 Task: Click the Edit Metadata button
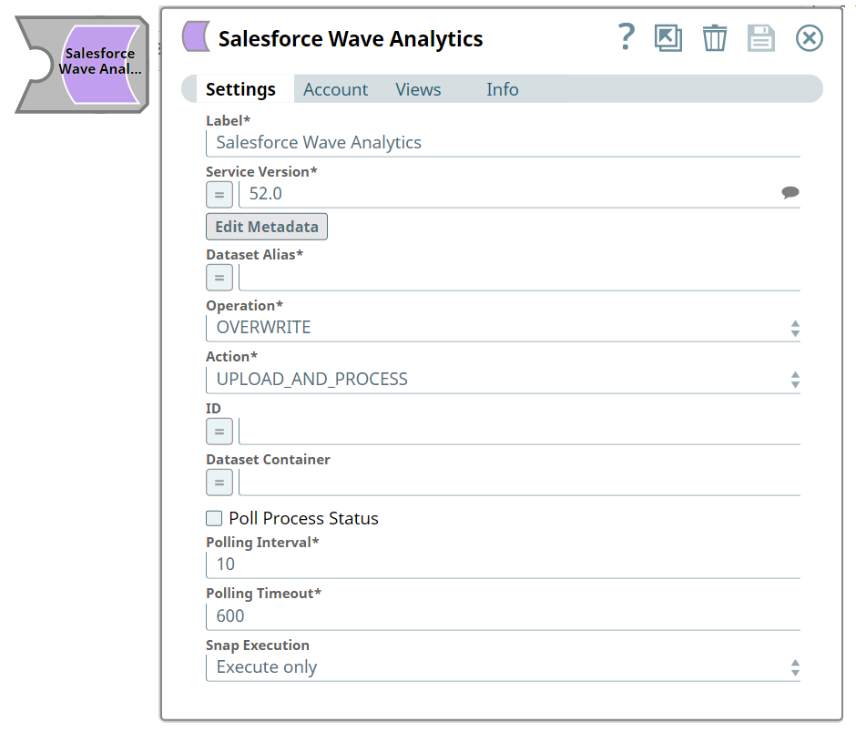click(267, 227)
